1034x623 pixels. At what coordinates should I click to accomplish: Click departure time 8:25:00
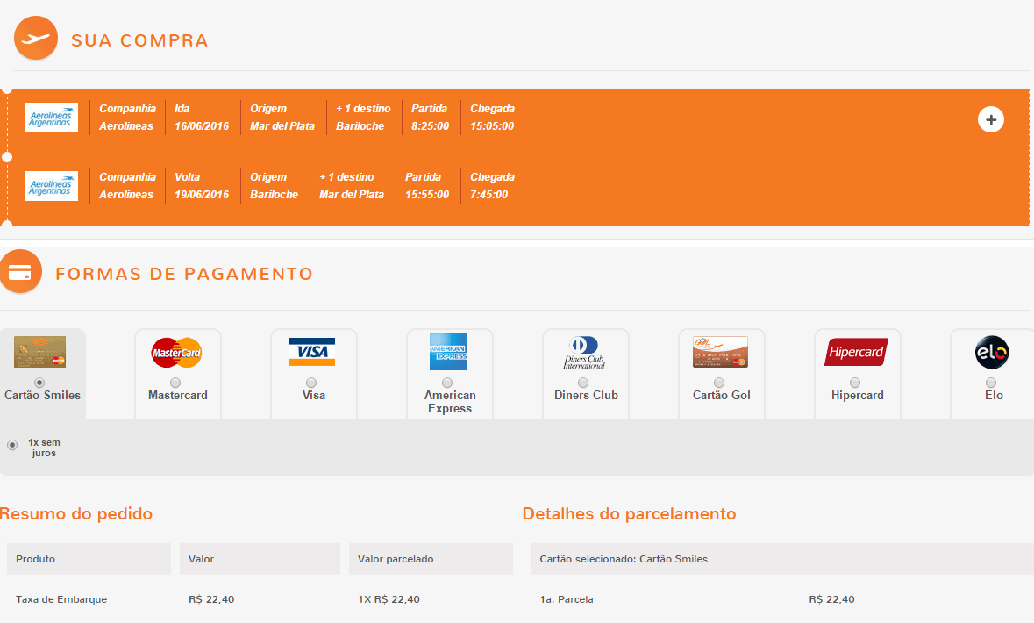coord(430,126)
